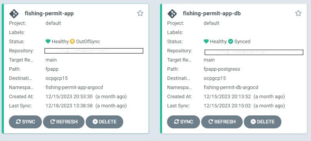Sync the fishing-permit-app-db application
Image resolution: width=311 pixels, height=141 pixels.
click(184, 122)
